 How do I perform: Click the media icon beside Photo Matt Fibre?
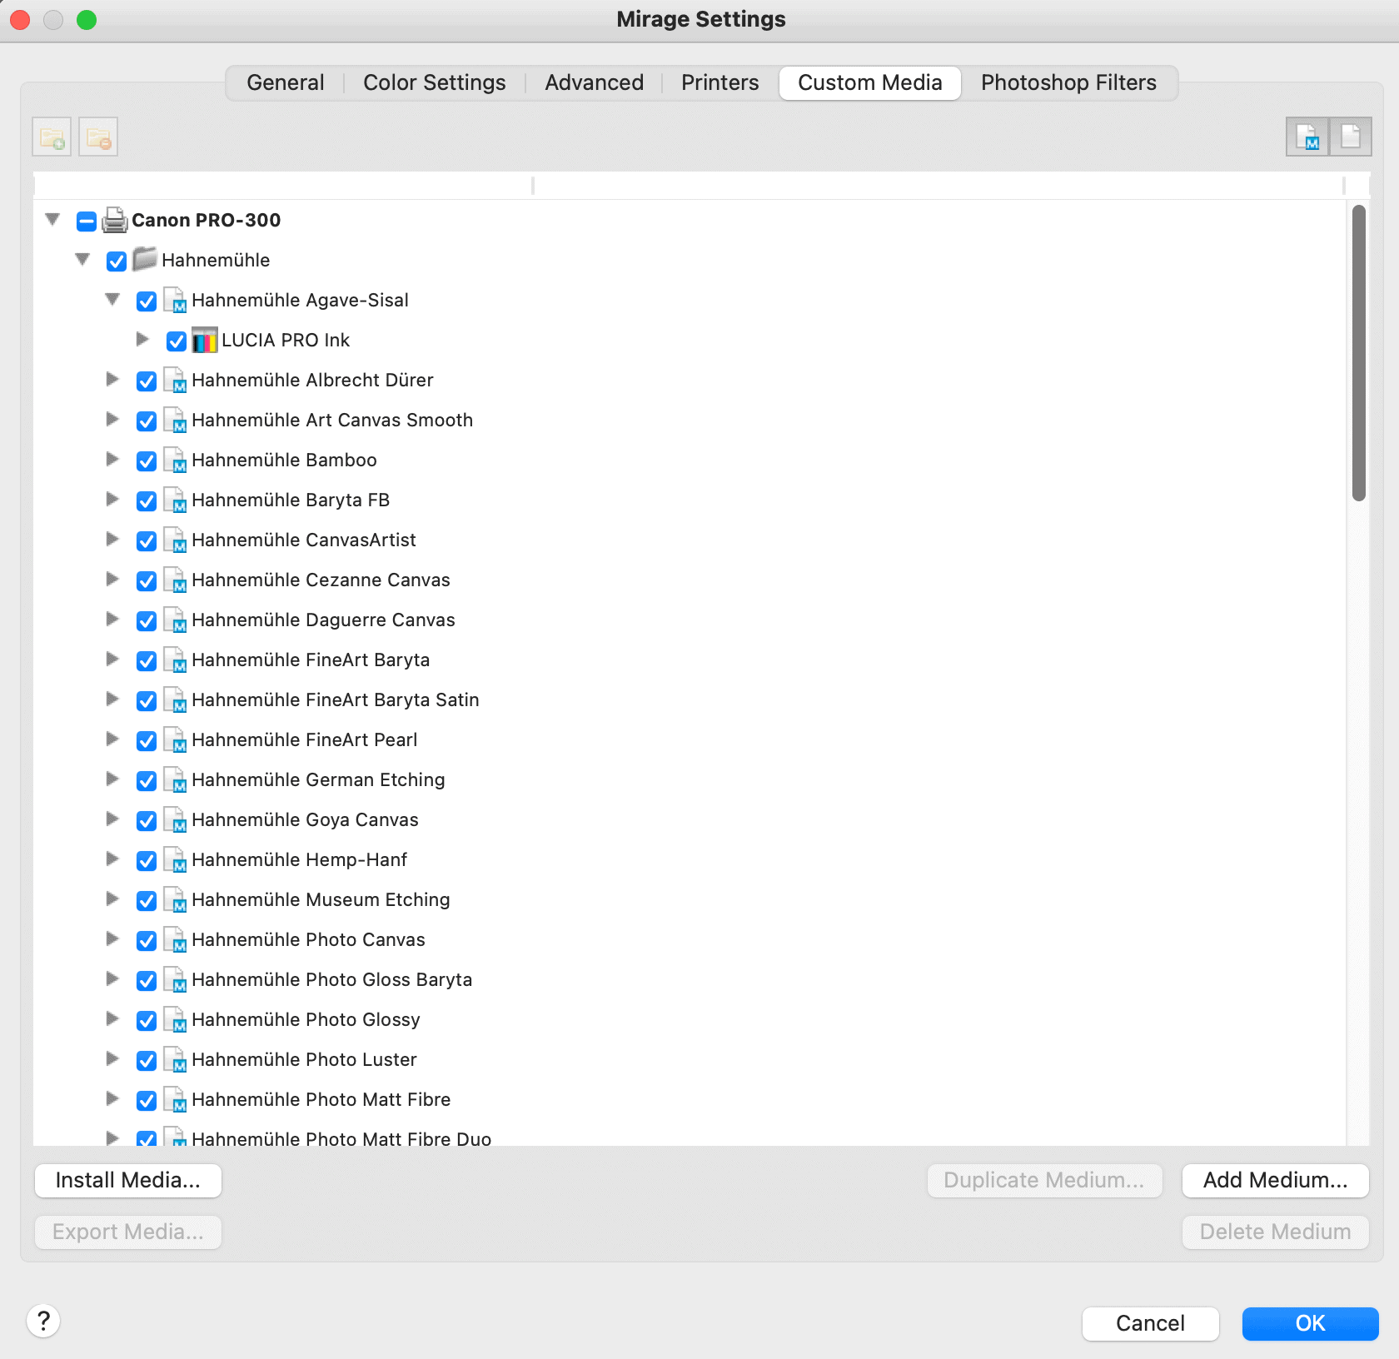tap(175, 1099)
